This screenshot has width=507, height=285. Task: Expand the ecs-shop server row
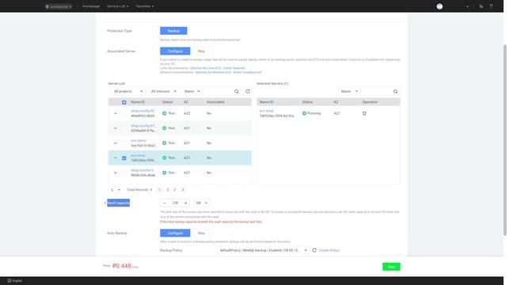tap(116, 158)
